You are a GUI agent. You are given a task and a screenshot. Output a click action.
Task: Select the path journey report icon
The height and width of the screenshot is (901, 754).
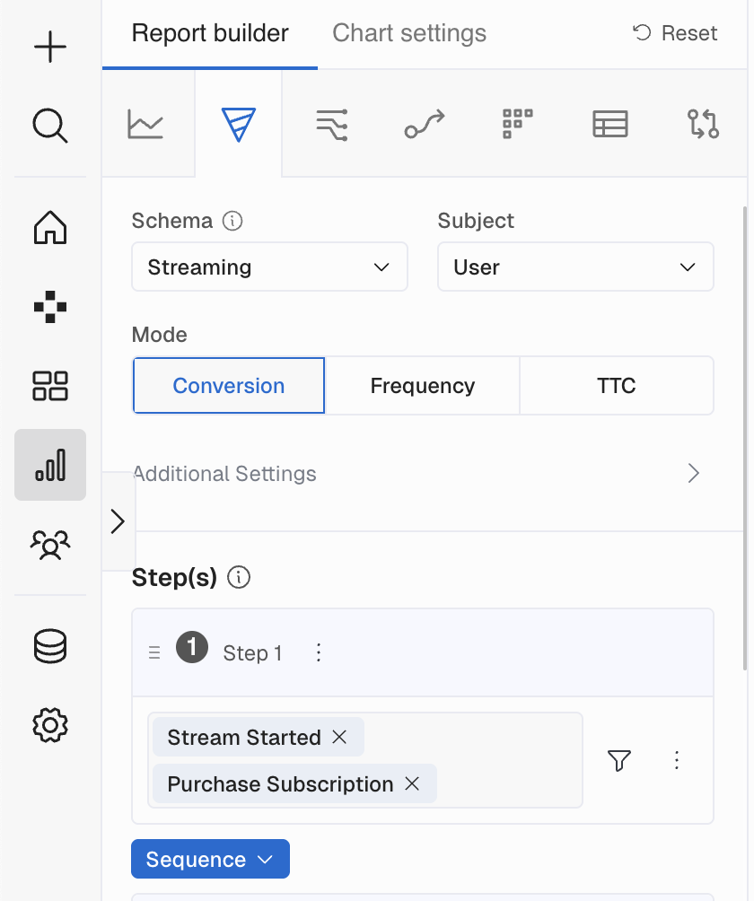point(425,124)
